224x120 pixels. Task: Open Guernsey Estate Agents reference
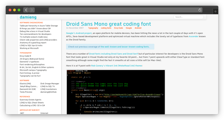coord(31,100)
